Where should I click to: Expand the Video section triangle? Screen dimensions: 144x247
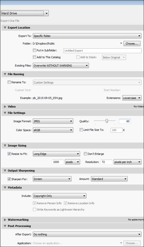[5, 107]
